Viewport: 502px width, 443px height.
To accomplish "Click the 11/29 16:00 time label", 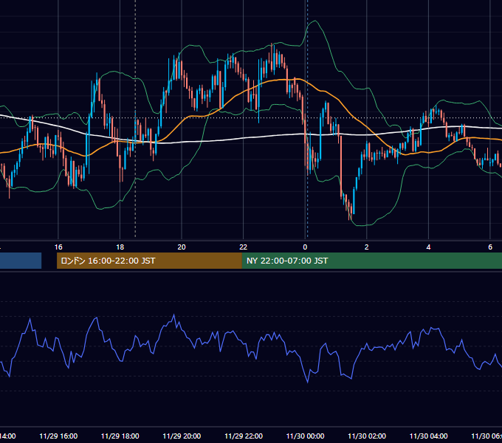I will (58, 436).
